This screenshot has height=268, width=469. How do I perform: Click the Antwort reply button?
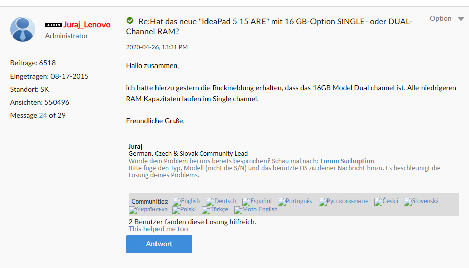[x=159, y=244]
